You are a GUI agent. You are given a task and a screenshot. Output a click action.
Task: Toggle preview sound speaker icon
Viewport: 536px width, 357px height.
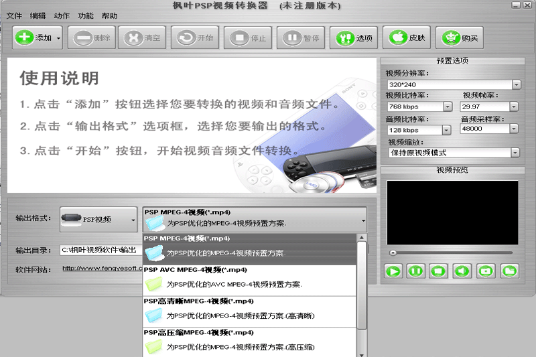click(462, 271)
